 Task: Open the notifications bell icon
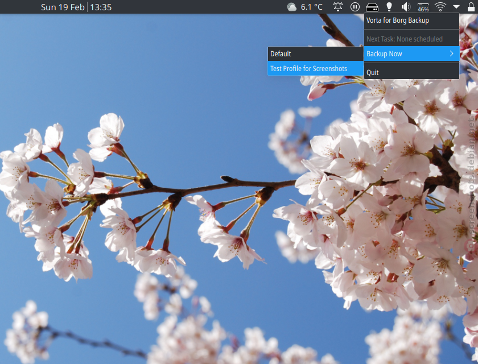[338, 7]
